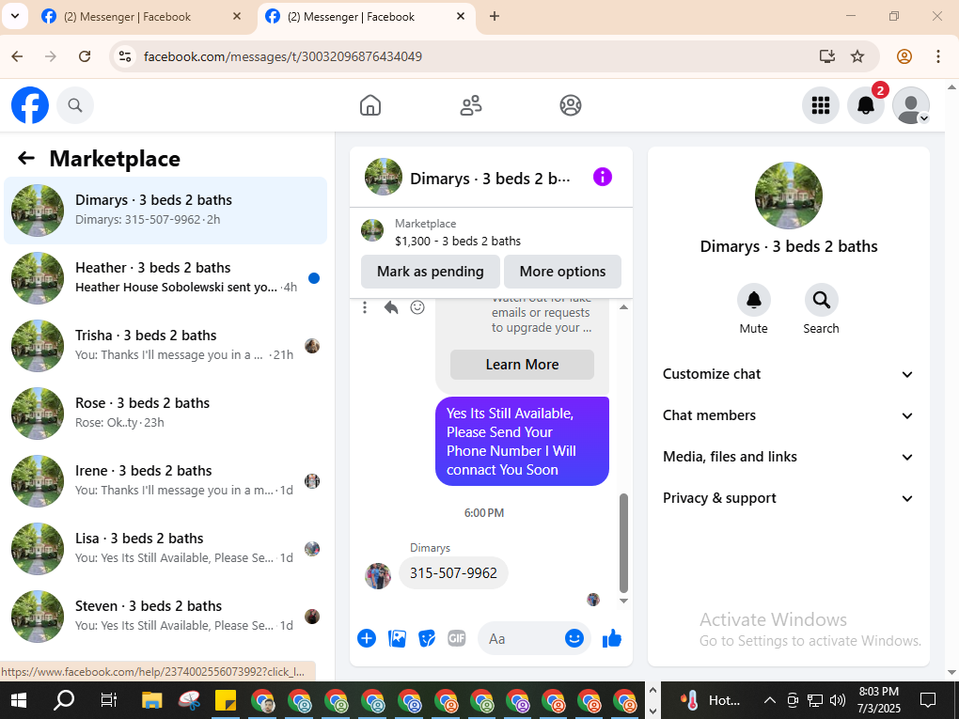Expand Media, files and links section

click(x=789, y=458)
